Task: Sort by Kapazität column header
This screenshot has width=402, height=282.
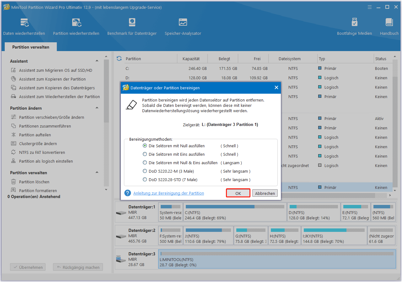Action: click(x=191, y=59)
